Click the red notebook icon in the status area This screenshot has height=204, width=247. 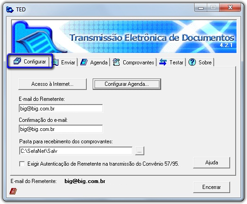point(13,191)
